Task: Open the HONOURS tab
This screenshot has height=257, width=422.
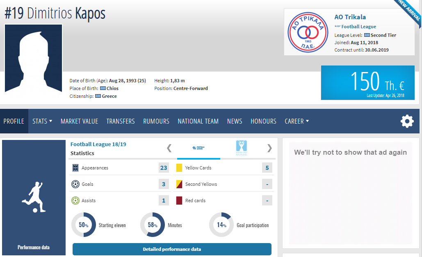Action: click(x=263, y=122)
